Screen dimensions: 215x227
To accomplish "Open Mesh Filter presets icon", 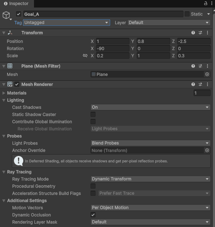I will point(200,66).
